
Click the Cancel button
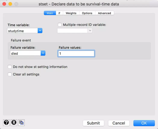coord(119,123)
